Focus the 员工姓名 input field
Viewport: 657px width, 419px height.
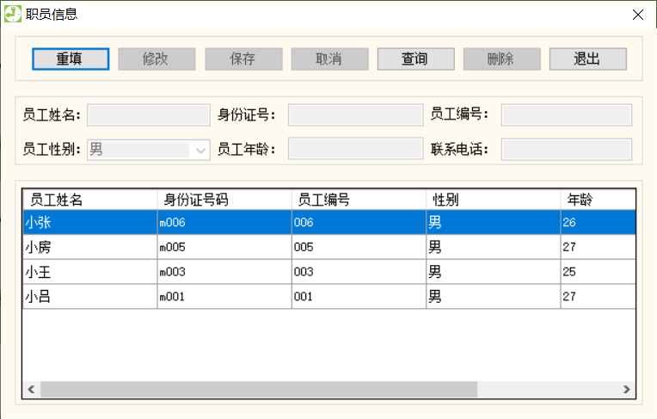pos(149,115)
